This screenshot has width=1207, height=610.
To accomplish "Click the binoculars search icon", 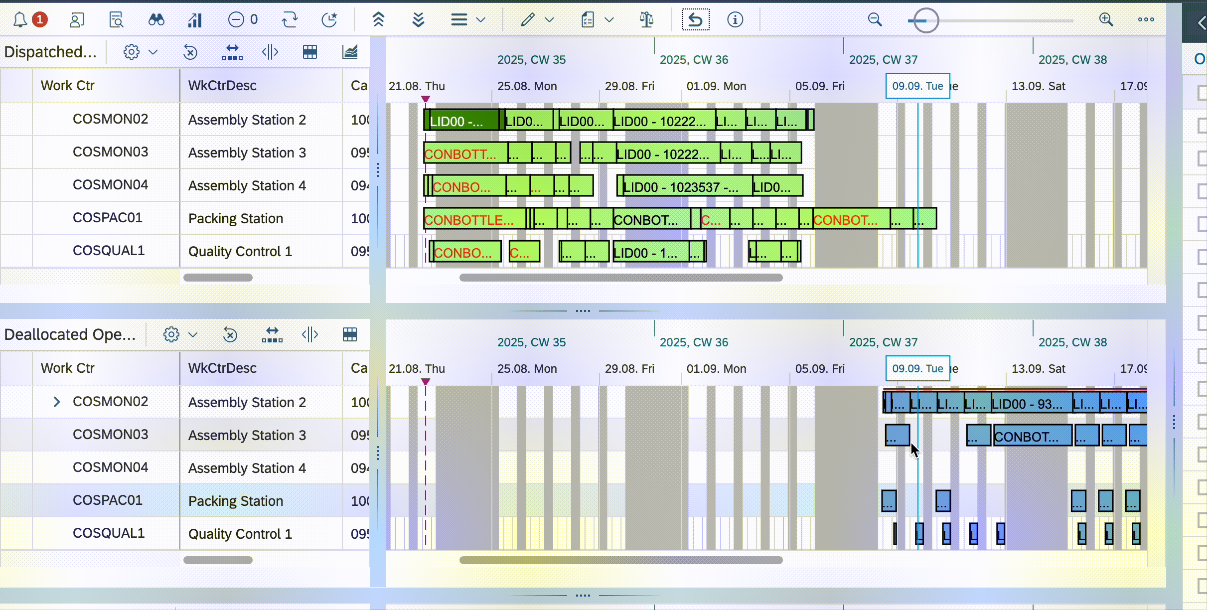I will [x=156, y=20].
